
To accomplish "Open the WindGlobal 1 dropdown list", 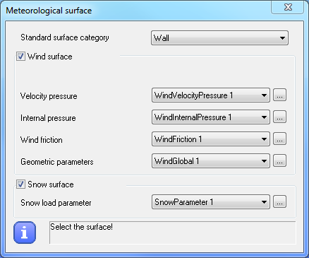I will (x=211, y=161).
